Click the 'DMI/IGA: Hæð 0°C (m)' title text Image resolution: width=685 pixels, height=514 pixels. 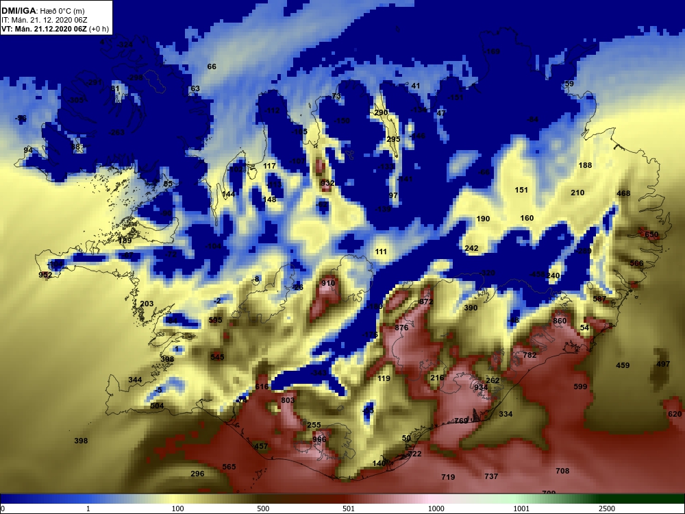(42, 11)
